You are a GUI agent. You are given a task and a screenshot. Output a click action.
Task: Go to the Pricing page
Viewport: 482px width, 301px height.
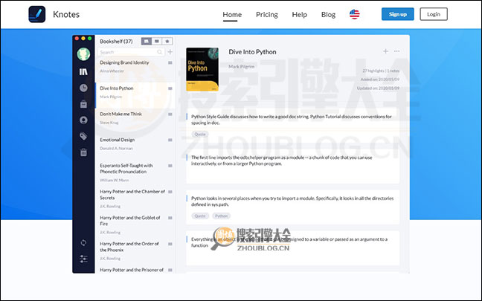[267, 14]
